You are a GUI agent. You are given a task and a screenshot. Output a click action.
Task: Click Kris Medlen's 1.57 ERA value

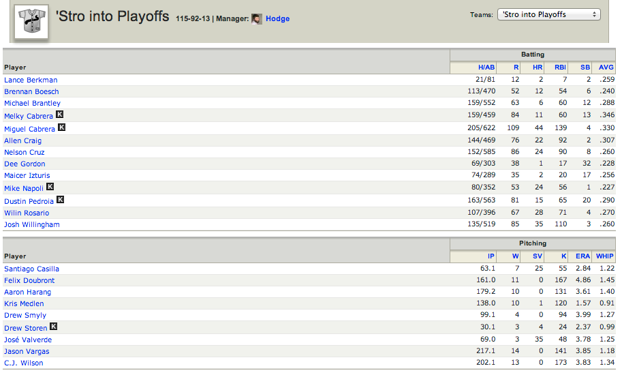[x=583, y=303]
